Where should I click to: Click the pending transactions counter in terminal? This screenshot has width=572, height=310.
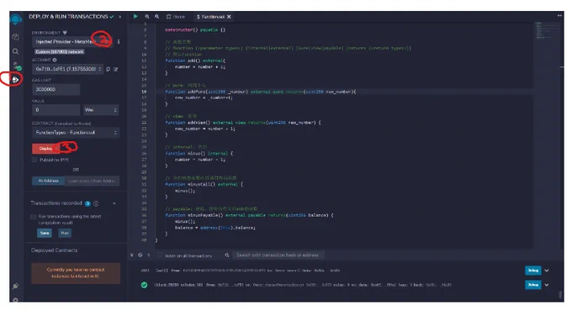click(149, 255)
